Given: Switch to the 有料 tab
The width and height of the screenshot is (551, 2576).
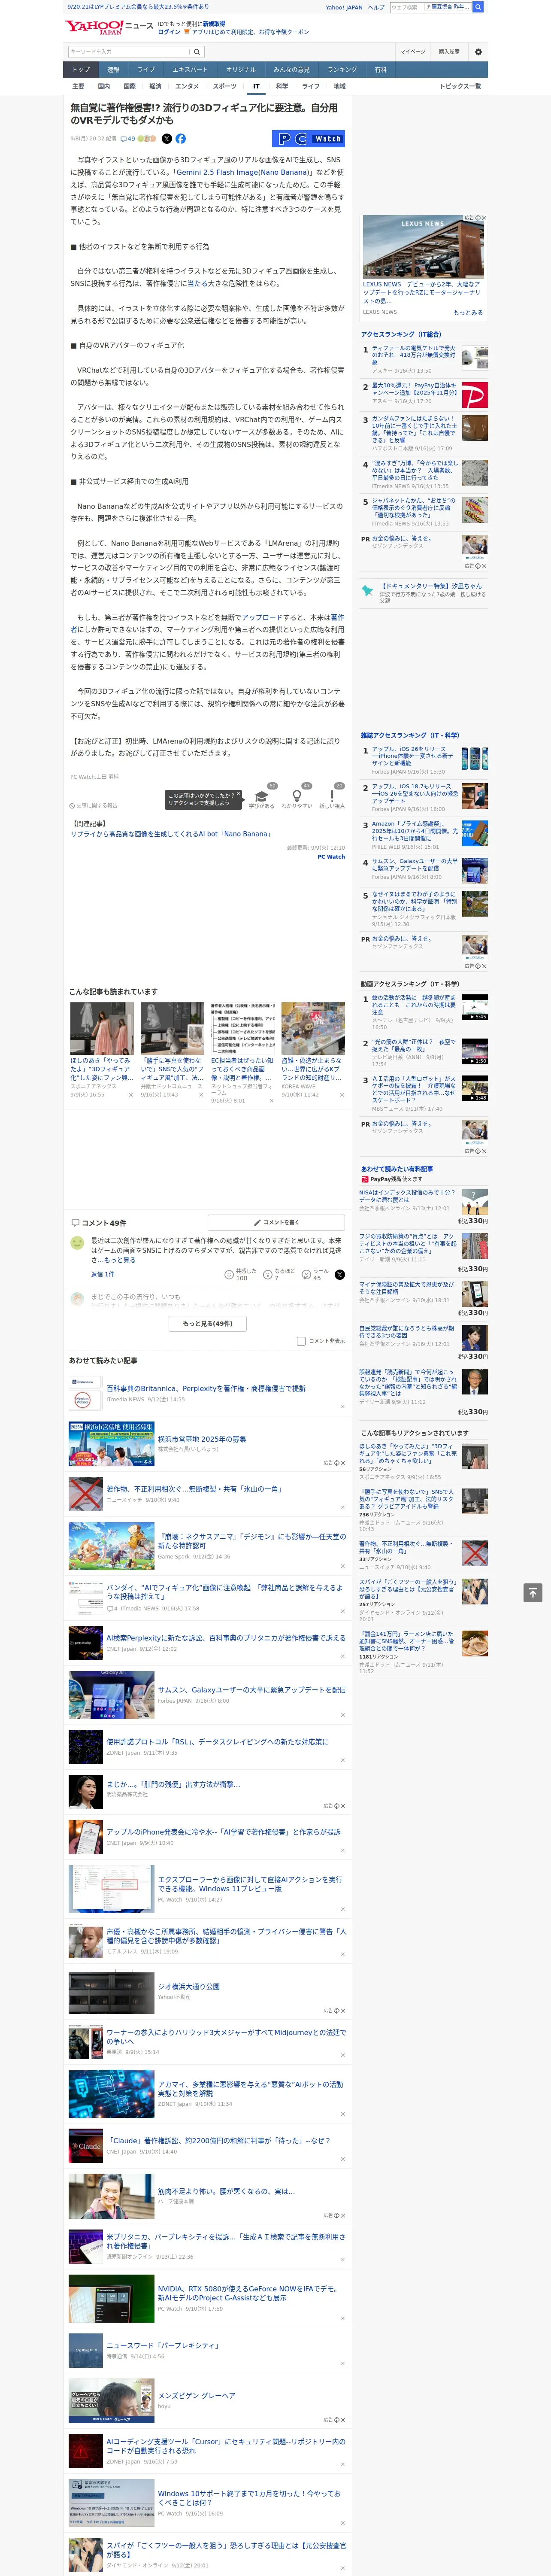Looking at the screenshot, I should click(x=380, y=69).
